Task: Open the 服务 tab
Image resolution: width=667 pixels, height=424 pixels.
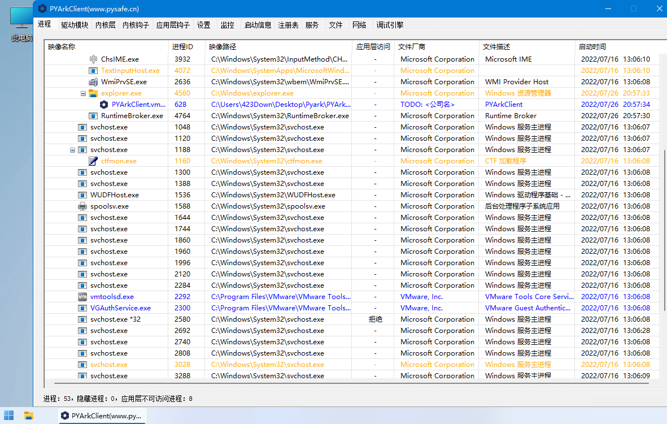Action: (x=312, y=25)
